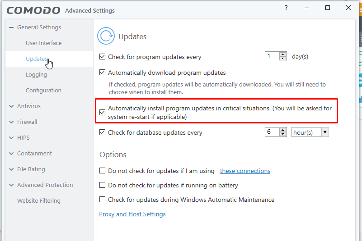Expand the HIPS section chevron
Image resolution: width=362 pixels, height=241 pixels.
pyautogui.click(x=11, y=138)
